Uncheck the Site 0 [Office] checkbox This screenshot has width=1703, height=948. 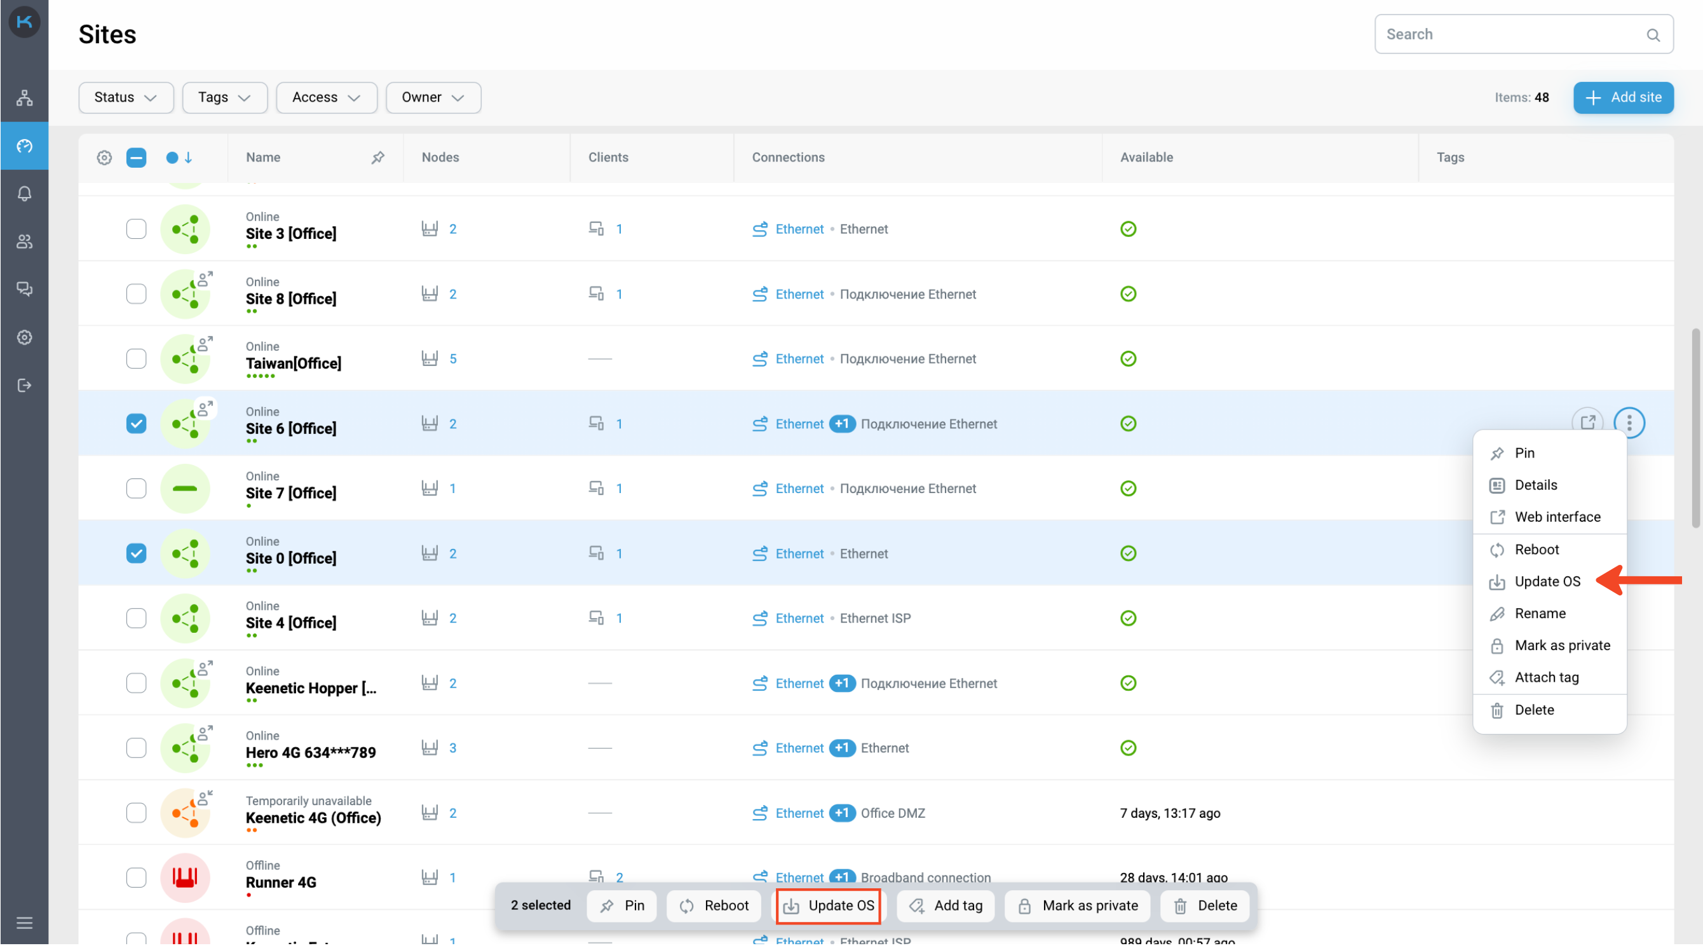[136, 554]
